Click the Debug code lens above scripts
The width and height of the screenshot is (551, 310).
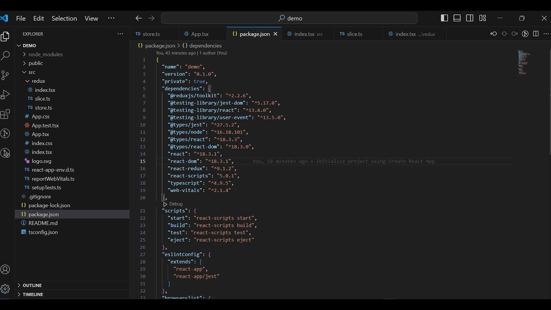(x=173, y=204)
